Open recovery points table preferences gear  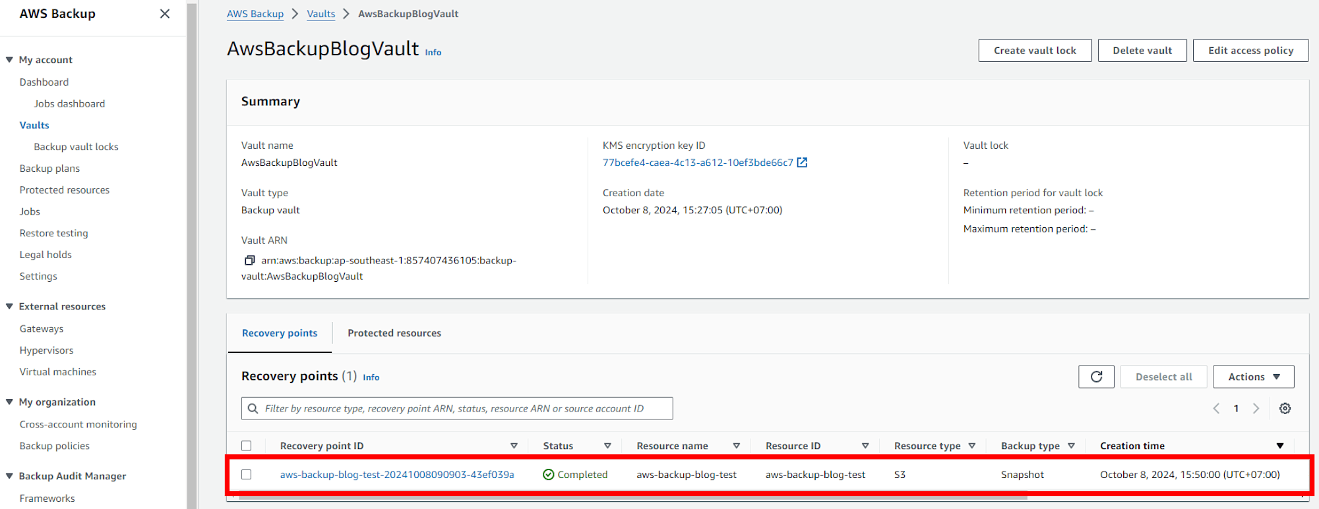[x=1285, y=408]
